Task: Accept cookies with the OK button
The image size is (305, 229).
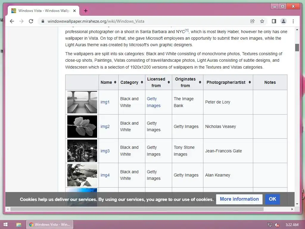Action: click(x=272, y=199)
